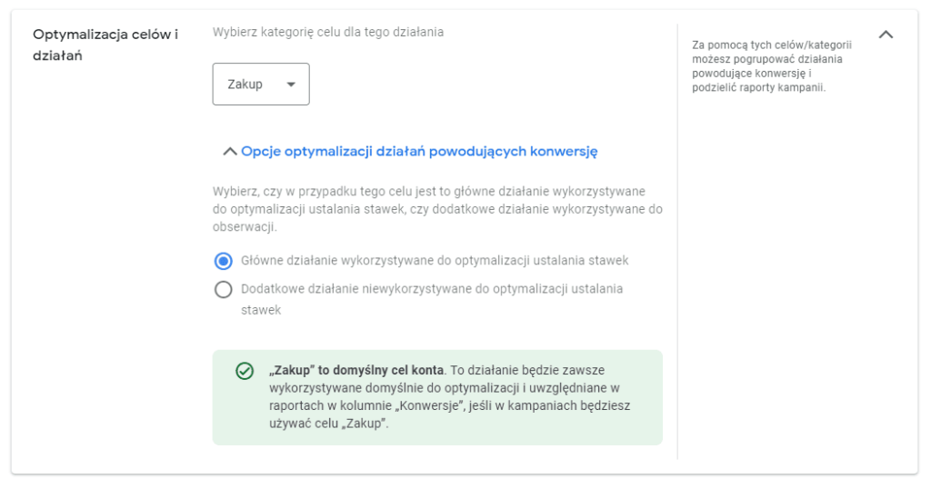Collapse Opcje optymalizacji działań powodujących konwersję
931x479 pixels.
point(410,152)
